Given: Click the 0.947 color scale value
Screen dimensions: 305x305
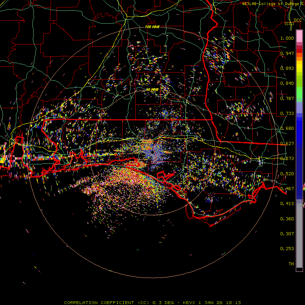Looking at the screenshot, I should (x=287, y=53).
